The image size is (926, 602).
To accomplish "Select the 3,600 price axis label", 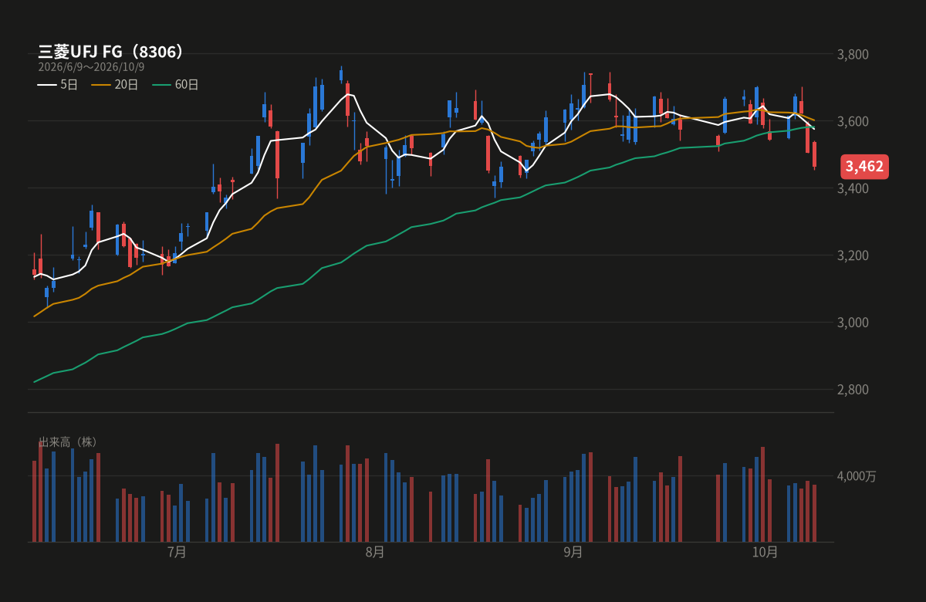I will pos(853,122).
